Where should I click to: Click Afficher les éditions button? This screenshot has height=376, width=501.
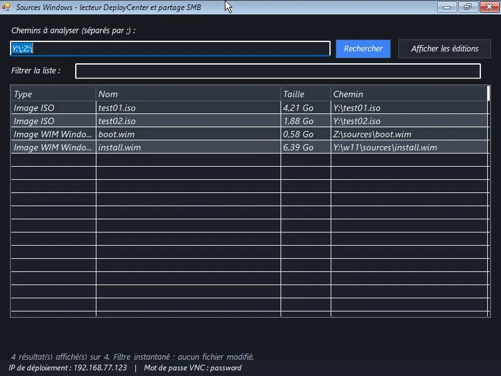[x=445, y=49]
